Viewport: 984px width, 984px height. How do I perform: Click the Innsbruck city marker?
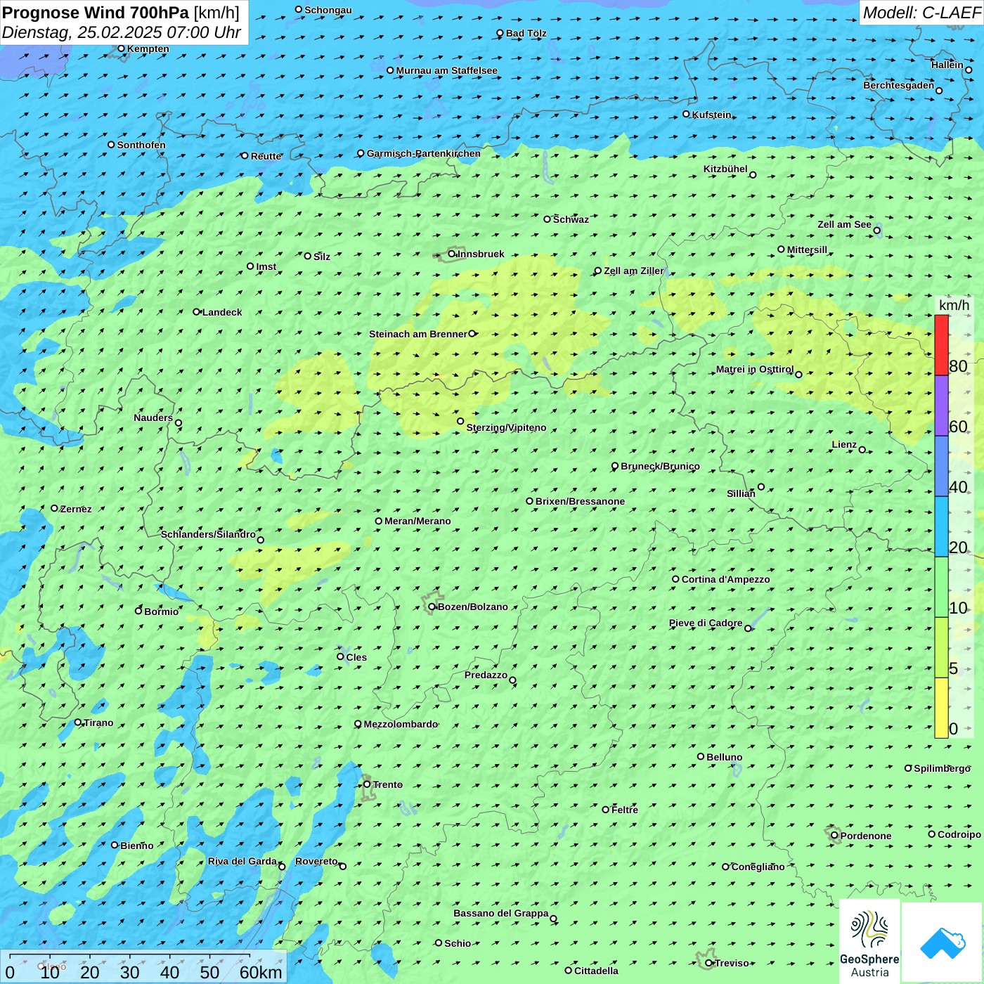(x=452, y=254)
